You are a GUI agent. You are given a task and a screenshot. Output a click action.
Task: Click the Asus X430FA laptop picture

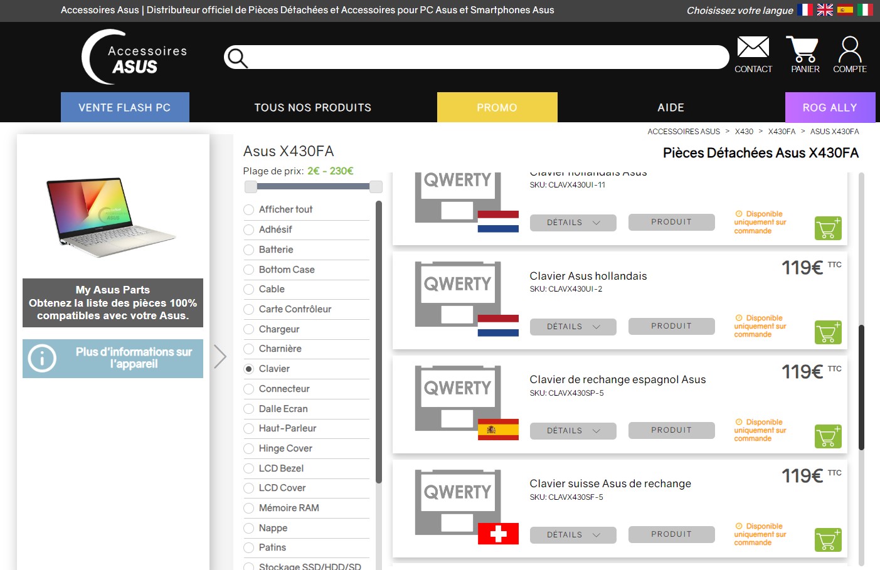tap(113, 216)
